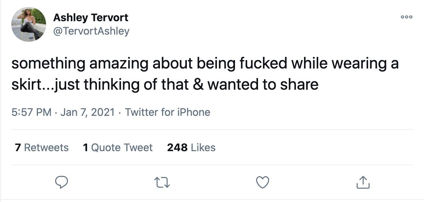This screenshot has height=202, width=424.
Task: Retweet using the arrows icon
Action: coord(162,182)
